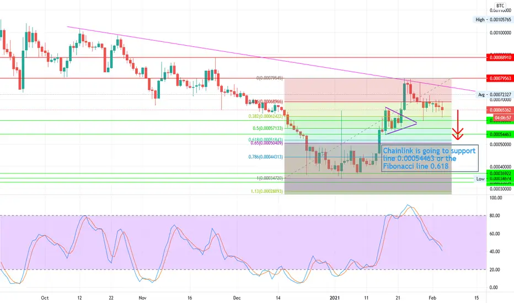Click the 15 date on time axis
The height and width of the screenshot is (303, 514).
[476, 297]
